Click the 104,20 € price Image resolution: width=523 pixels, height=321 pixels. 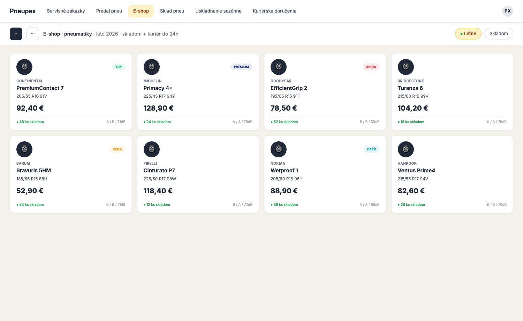click(413, 108)
